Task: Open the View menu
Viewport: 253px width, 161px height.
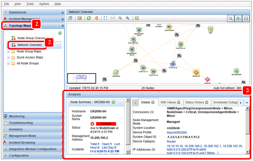Action: 18,4
